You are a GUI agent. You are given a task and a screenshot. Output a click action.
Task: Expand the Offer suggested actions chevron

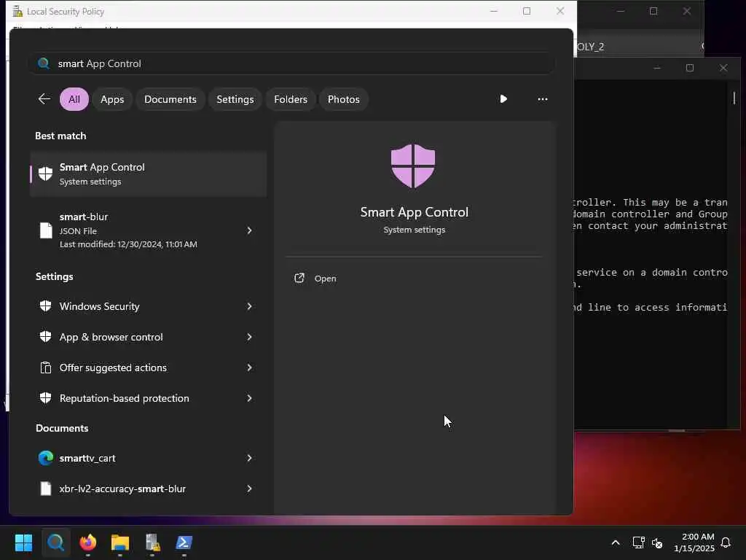(249, 367)
